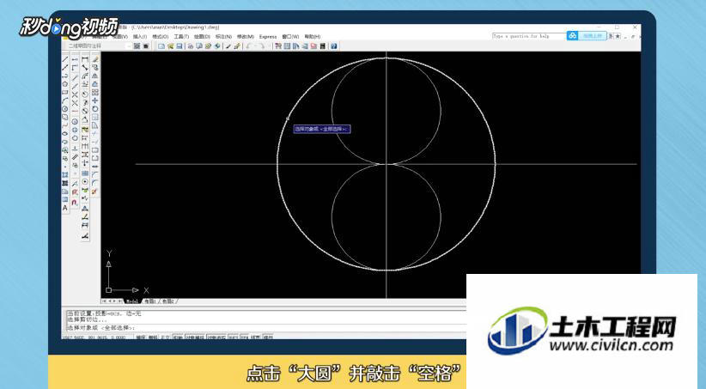Toggle DYN dynamic input in status bar
Viewport: 706px width, 389px height.
245,337
